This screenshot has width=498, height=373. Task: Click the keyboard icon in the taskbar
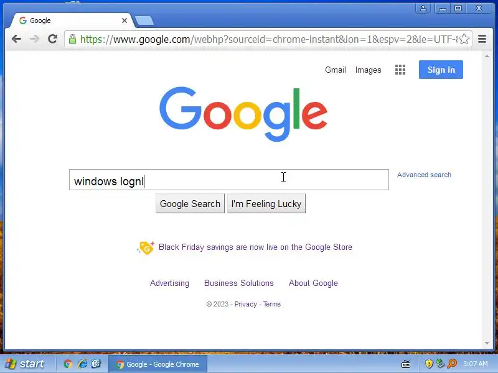coord(406,364)
